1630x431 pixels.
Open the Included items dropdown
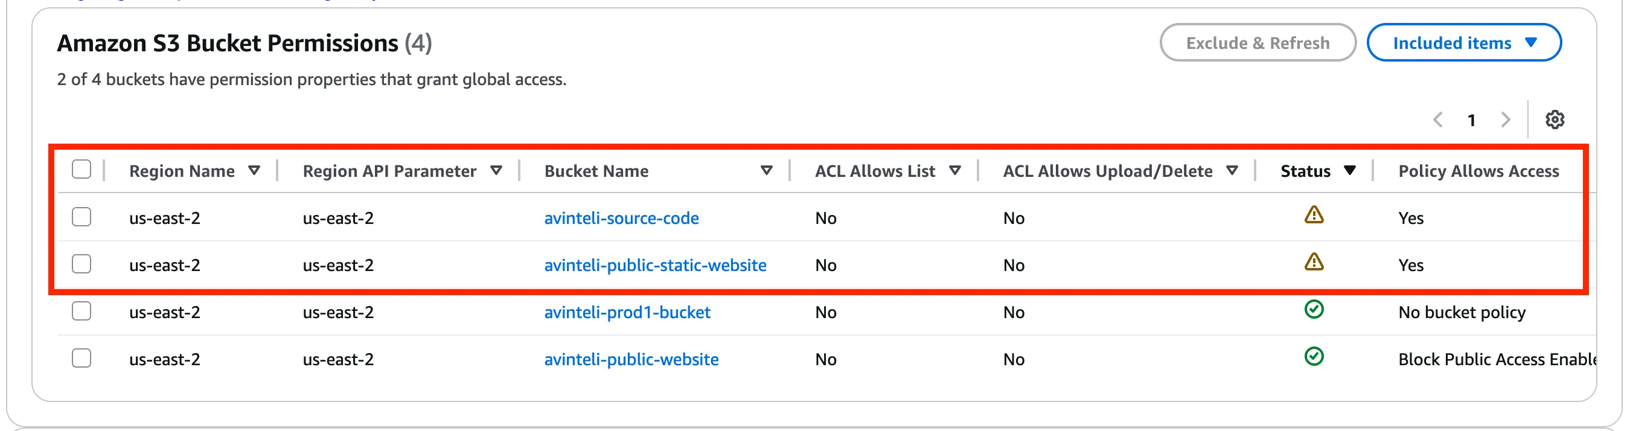(x=1463, y=43)
